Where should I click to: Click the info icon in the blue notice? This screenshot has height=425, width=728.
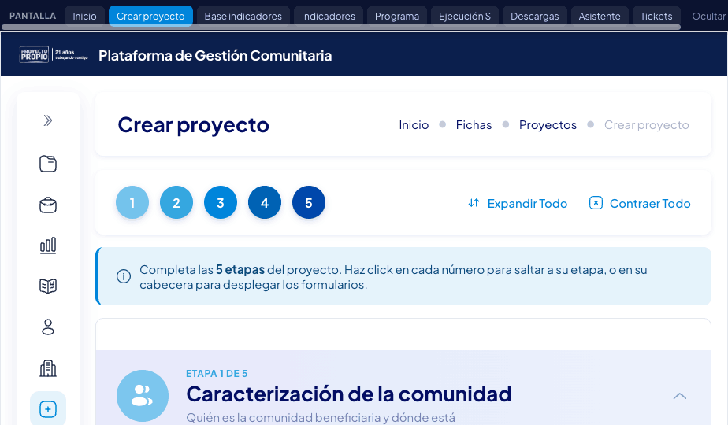124,276
